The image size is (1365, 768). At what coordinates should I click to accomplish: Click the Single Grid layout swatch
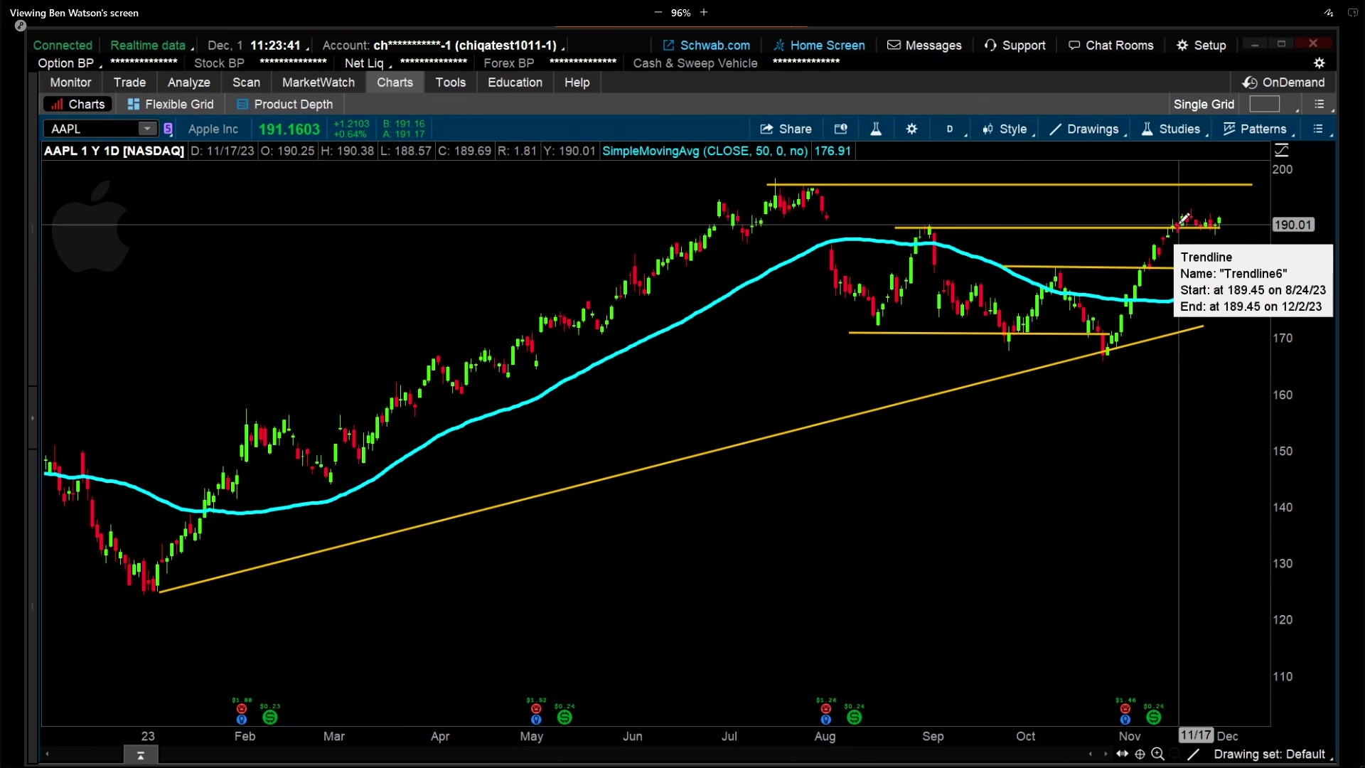point(1264,105)
